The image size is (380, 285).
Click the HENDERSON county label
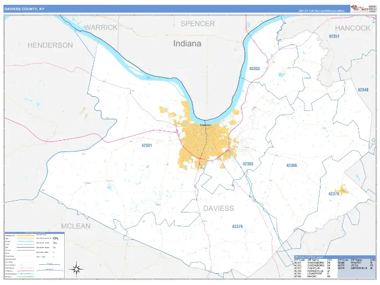pyautogui.click(x=50, y=45)
